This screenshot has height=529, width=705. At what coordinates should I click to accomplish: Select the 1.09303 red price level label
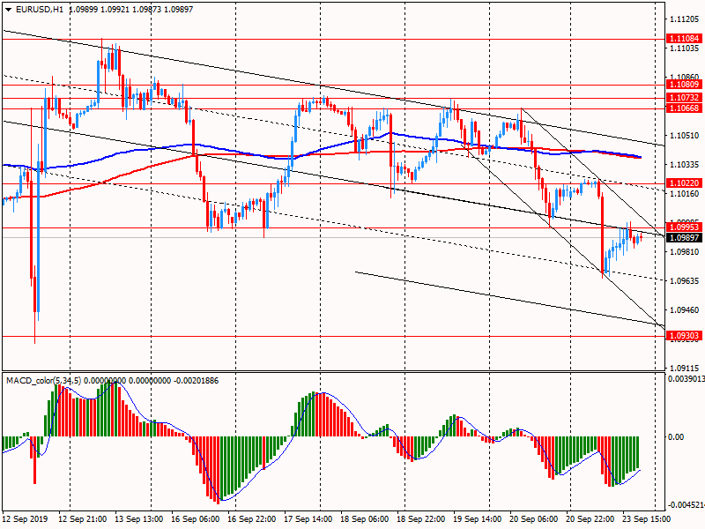point(685,336)
